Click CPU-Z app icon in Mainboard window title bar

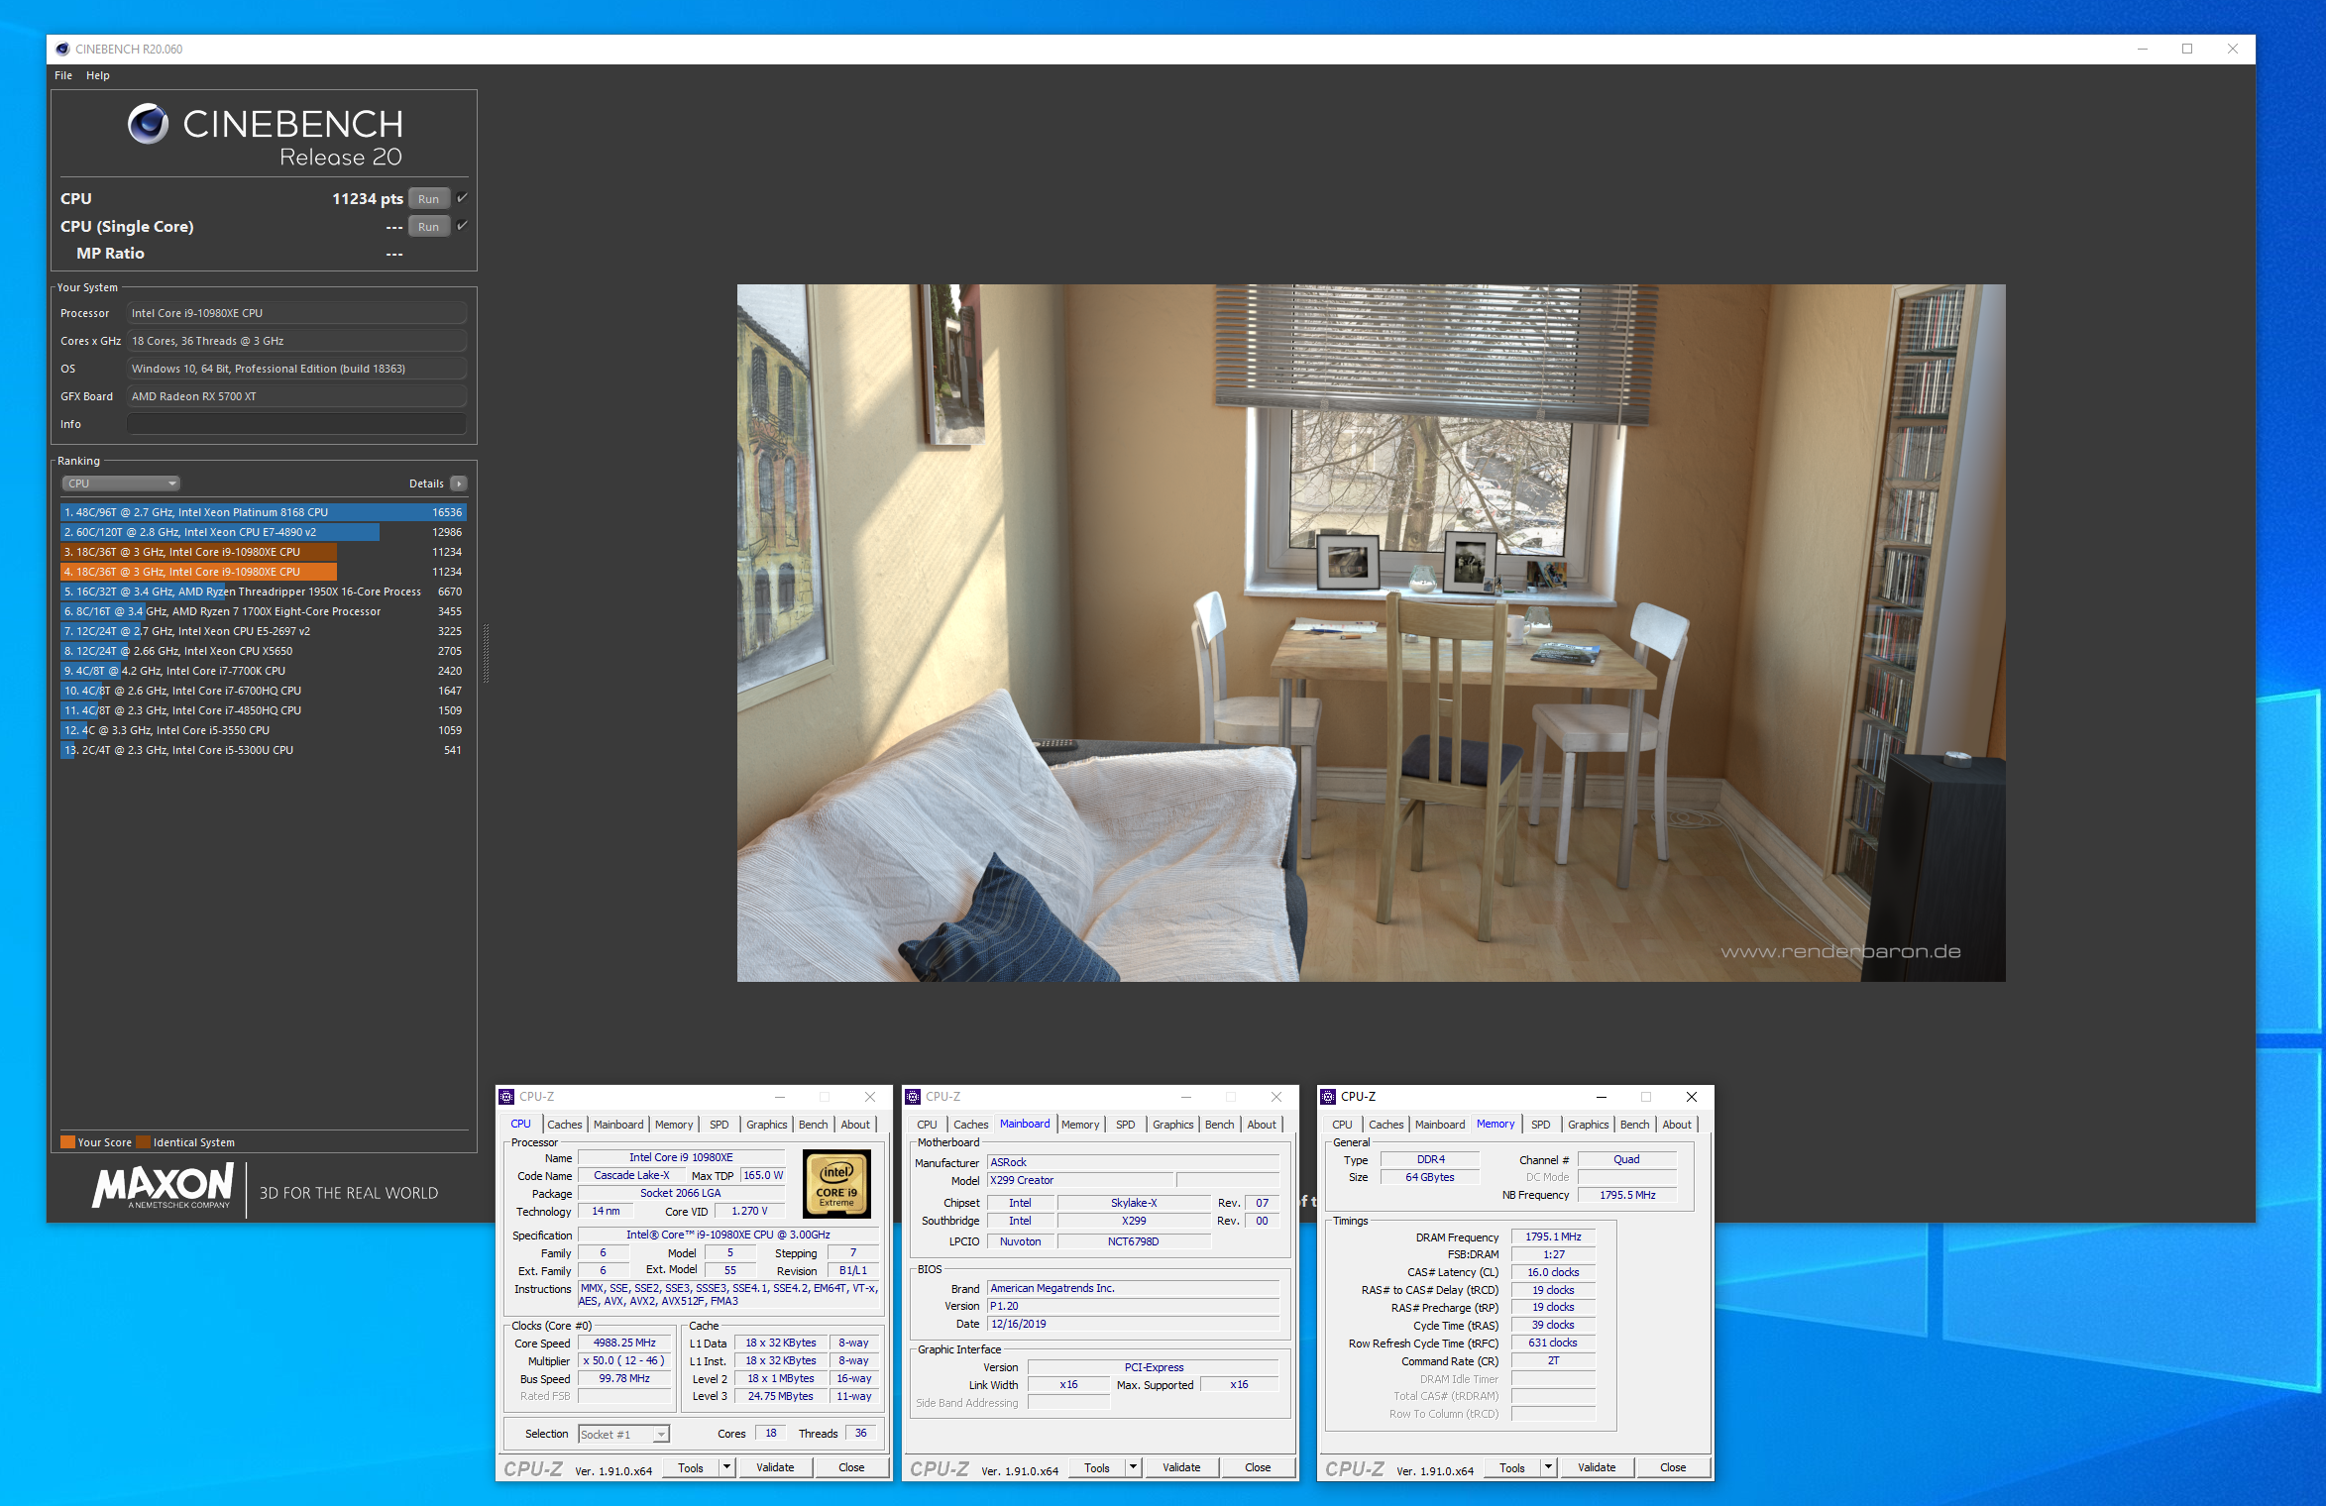[913, 1097]
